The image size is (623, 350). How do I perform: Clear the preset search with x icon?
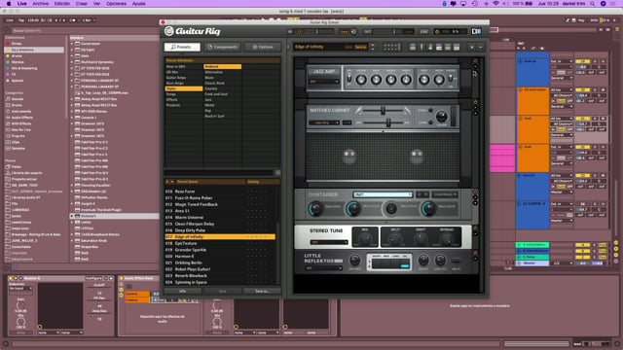click(277, 173)
